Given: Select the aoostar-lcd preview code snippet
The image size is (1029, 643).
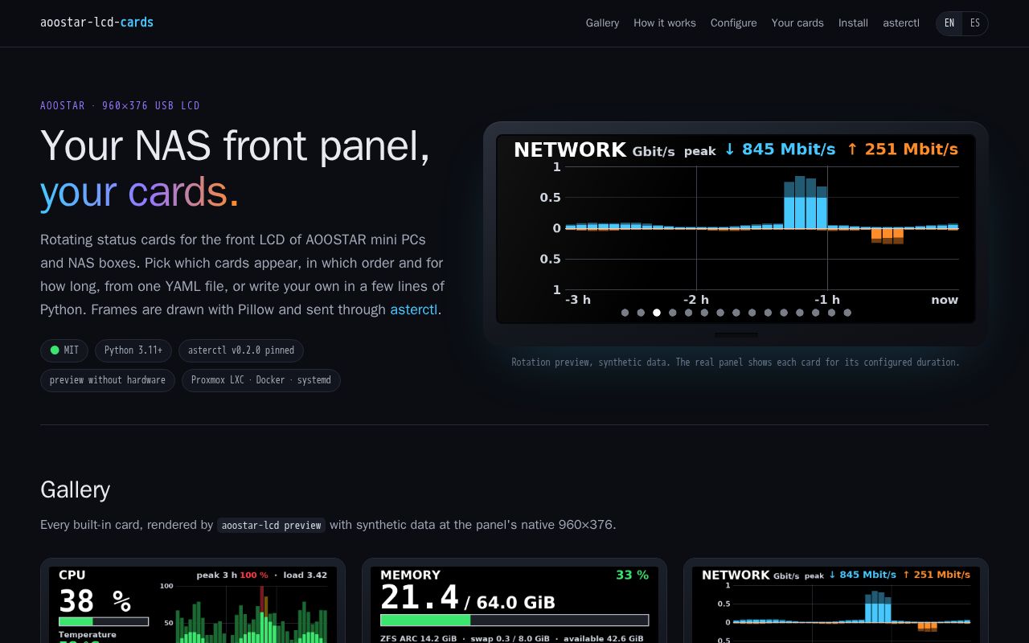Looking at the screenshot, I should [x=272, y=525].
